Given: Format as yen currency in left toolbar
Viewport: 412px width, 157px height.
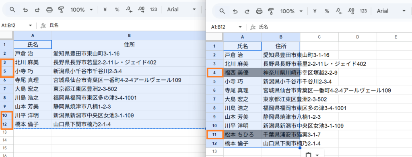Looking at the screenshot, I should coord(105,10).
